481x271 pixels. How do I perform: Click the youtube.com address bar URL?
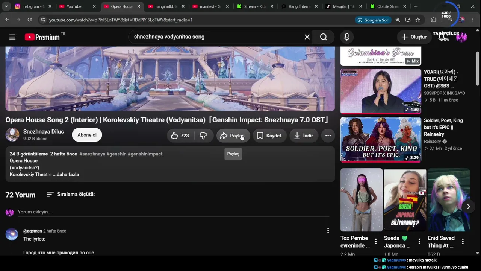pyautogui.click(x=121, y=20)
